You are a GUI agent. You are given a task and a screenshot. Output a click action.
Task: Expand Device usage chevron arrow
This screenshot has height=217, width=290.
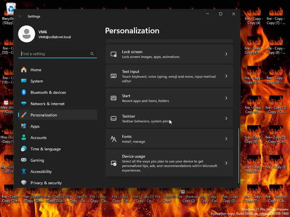(226, 163)
